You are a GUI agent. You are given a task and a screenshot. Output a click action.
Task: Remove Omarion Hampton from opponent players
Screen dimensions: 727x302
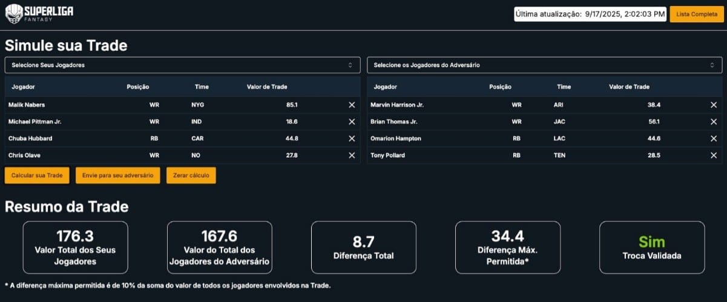(714, 139)
